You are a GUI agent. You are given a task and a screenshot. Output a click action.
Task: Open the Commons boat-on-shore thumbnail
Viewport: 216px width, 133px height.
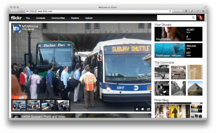click(x=162, y=72)
